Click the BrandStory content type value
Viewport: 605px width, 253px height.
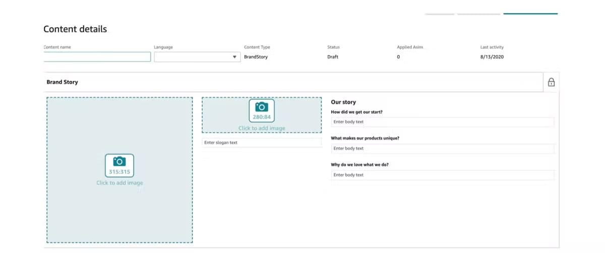pos(256,57)
